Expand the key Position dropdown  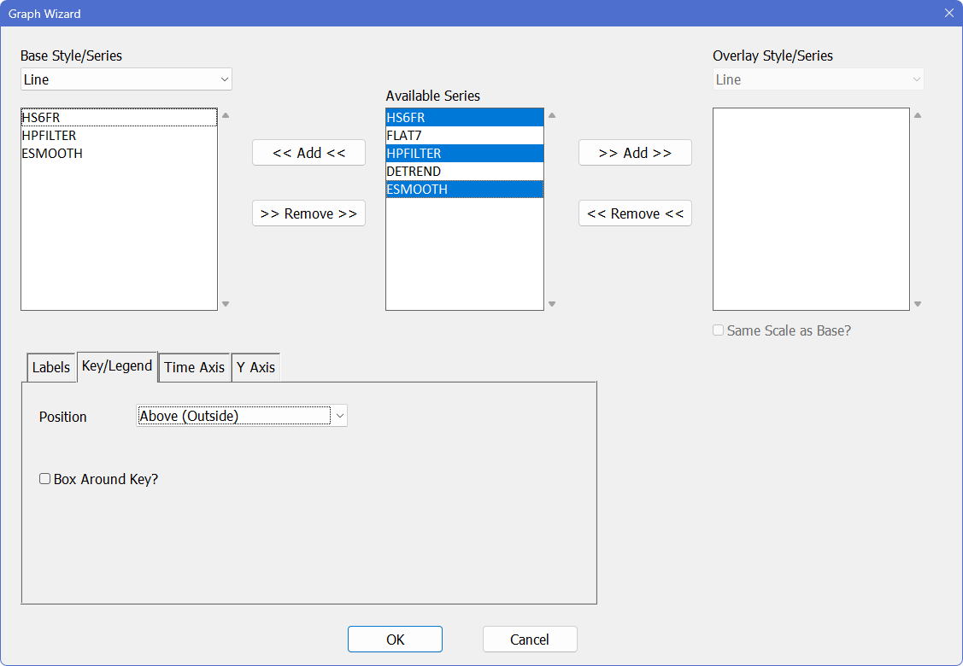coord(242,416)
